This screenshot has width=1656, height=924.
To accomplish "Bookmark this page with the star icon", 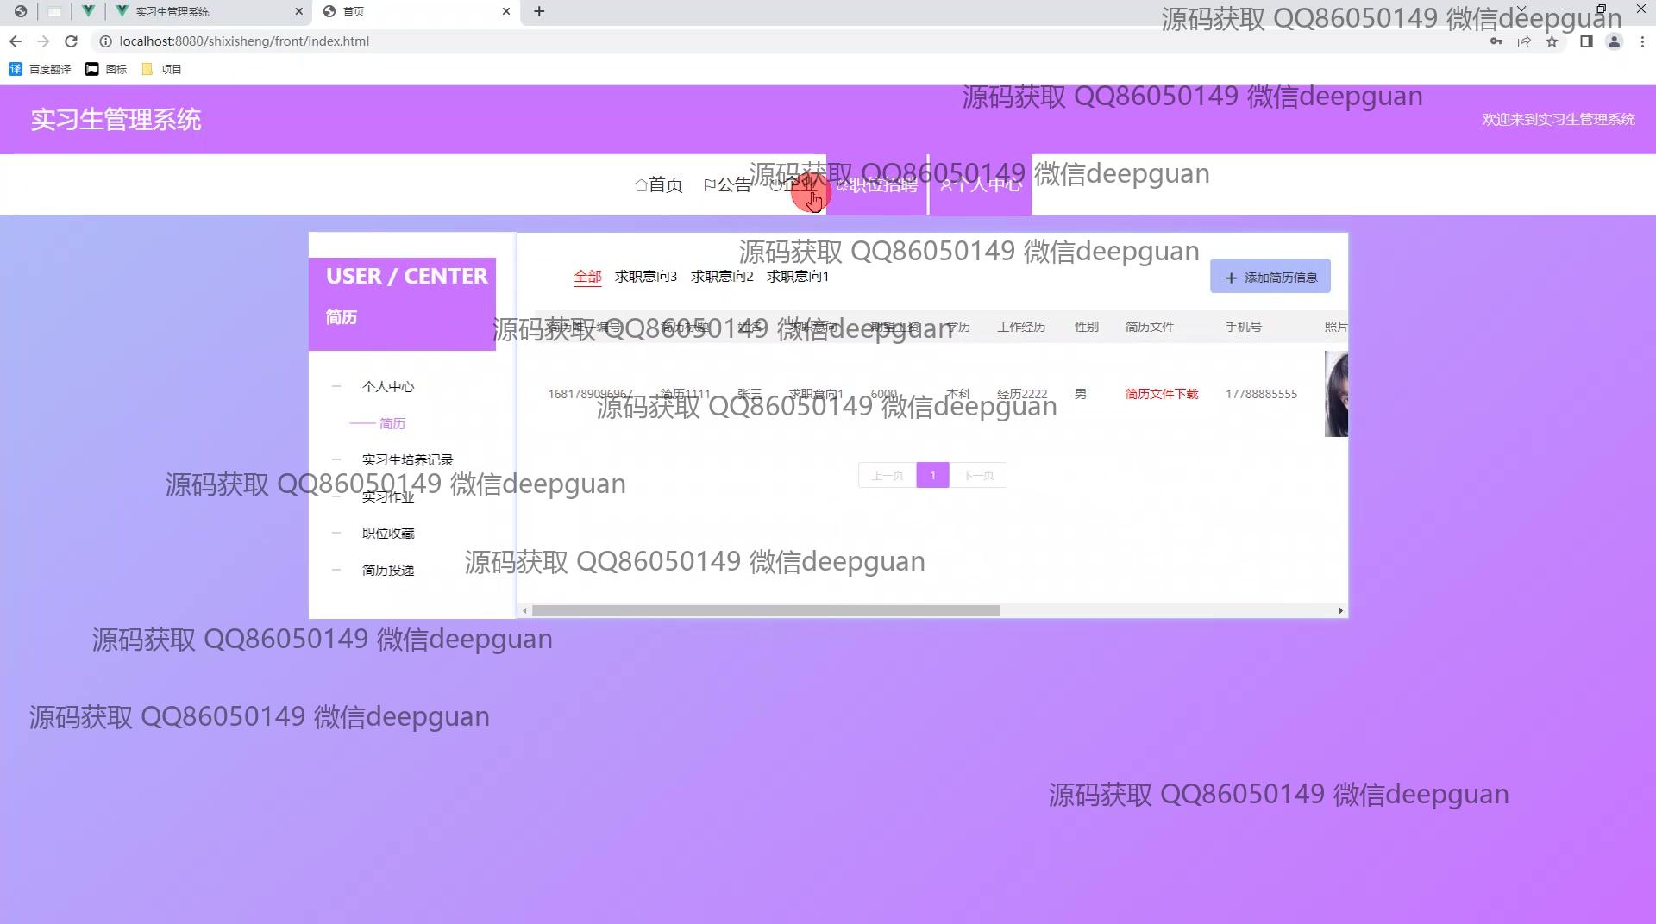I will point(1552,41).
